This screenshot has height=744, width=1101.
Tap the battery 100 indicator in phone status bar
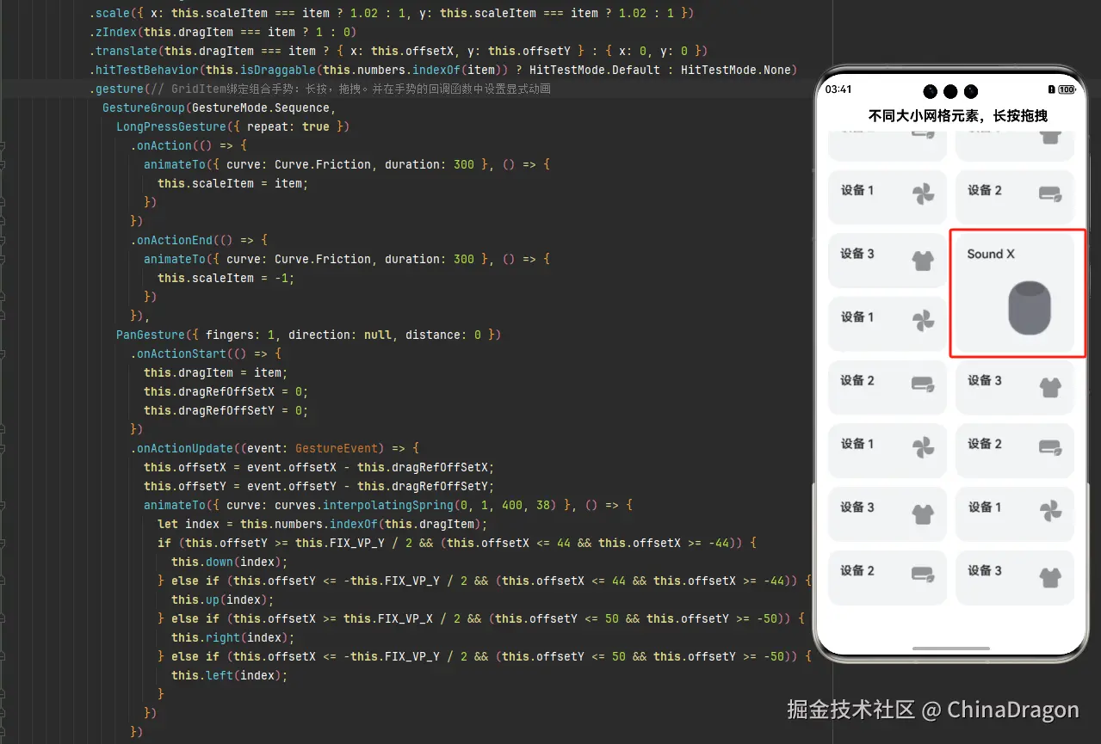1067,89
